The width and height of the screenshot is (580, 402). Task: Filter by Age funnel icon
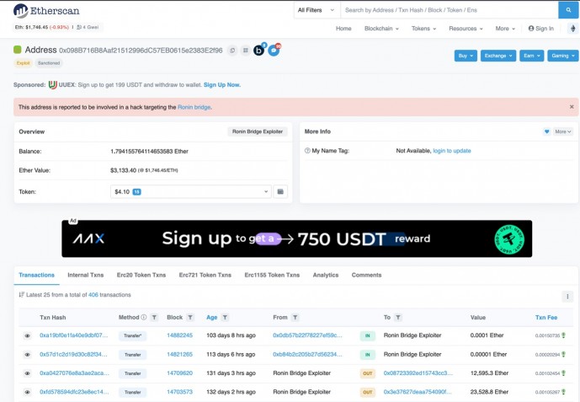(225, 317)
